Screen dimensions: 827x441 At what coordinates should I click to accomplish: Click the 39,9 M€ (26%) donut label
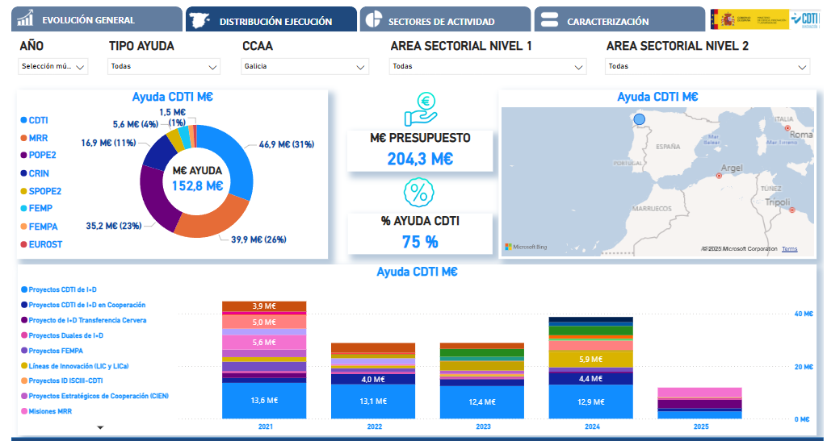pyautogui.click(x=259, y=239)
